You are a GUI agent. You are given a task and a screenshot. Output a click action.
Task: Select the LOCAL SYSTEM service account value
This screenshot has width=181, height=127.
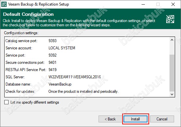[62, 48]
